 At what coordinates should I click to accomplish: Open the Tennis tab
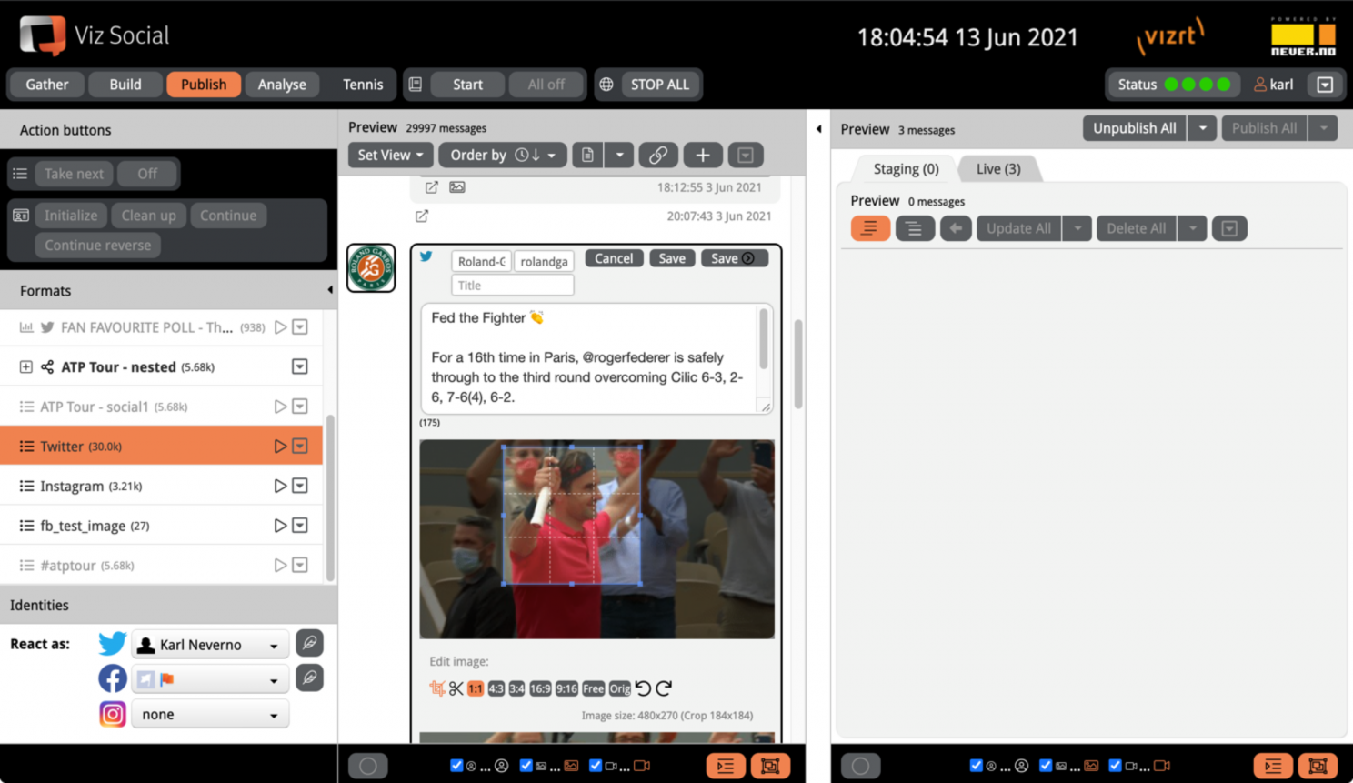[x=363, y=85]
